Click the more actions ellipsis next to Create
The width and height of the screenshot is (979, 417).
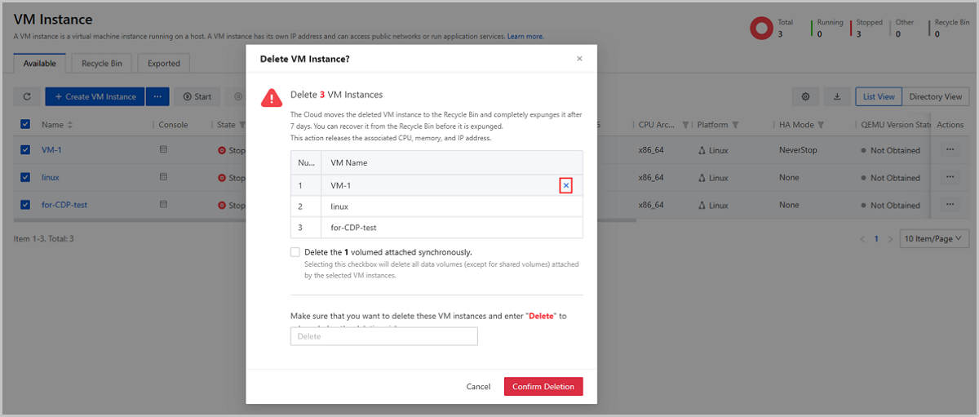tap(157, 96)
